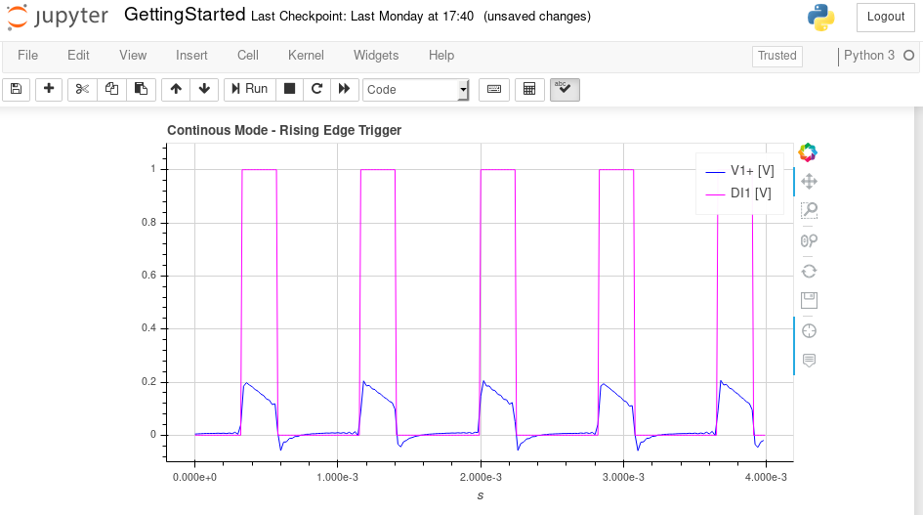Click the Trusted notebook indicator
923x515 pixels.
point(777,56)
